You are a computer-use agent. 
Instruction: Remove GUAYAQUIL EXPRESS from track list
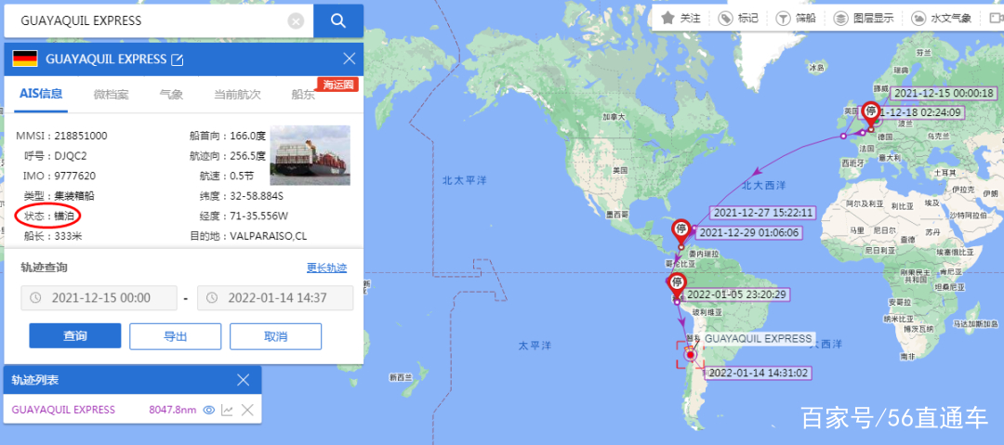(247, 410)
